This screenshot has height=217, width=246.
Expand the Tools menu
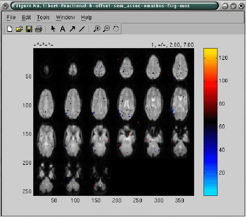pyautogui.click(x=43, y=18)
